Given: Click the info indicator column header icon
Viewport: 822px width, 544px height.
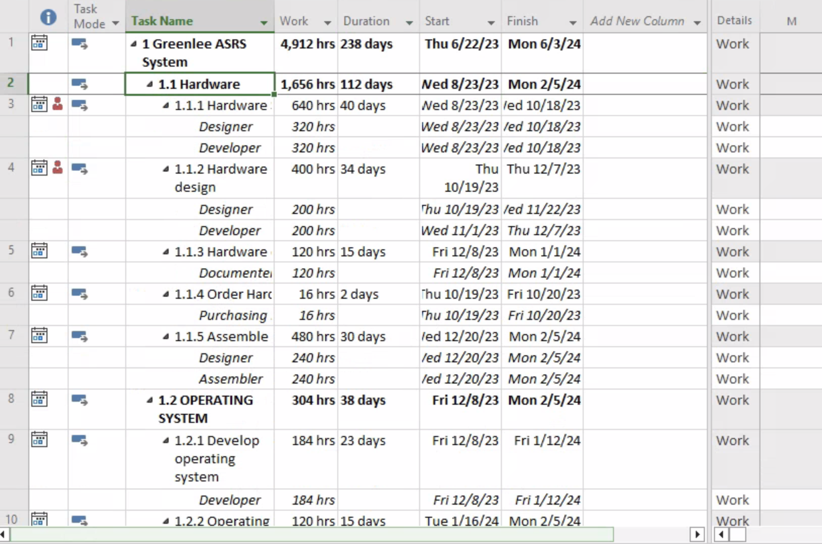Looking at the screenshot, I should tap(48, 17).
